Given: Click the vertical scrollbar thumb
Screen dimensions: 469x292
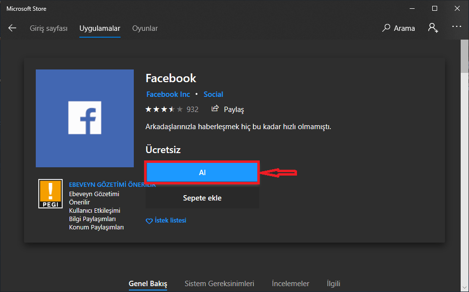Looking at the screenshot, I should point(465,55).
